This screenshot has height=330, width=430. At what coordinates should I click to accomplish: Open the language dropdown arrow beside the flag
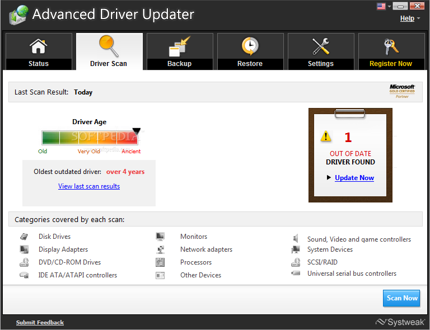[389, 6]
